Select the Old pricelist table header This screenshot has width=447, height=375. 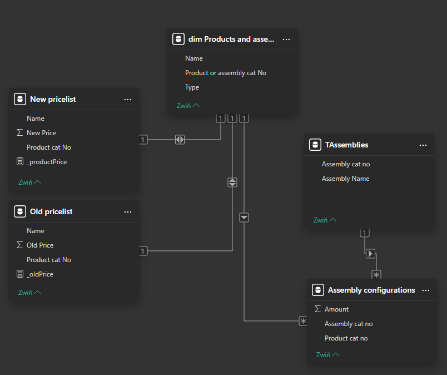[74, 211]
